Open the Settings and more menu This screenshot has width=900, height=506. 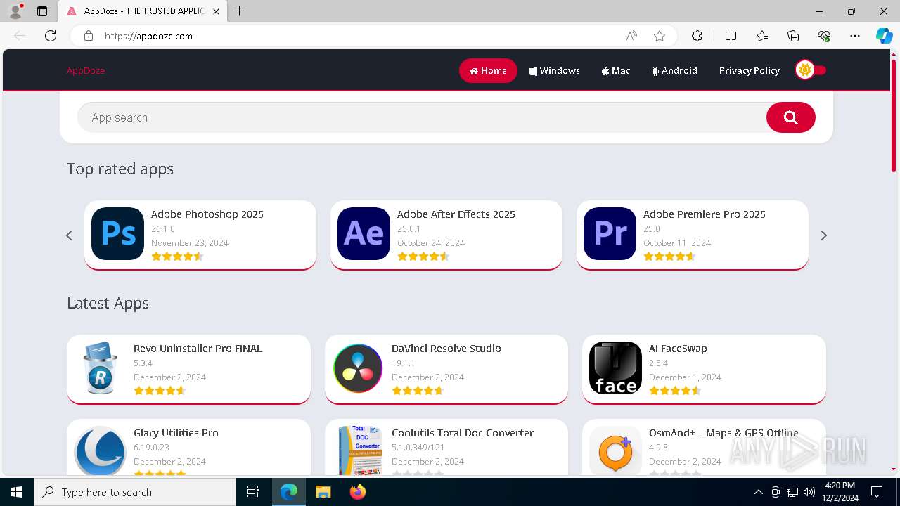click(x=855, y=36)
